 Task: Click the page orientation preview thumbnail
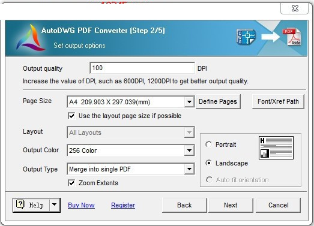(276, 147)
